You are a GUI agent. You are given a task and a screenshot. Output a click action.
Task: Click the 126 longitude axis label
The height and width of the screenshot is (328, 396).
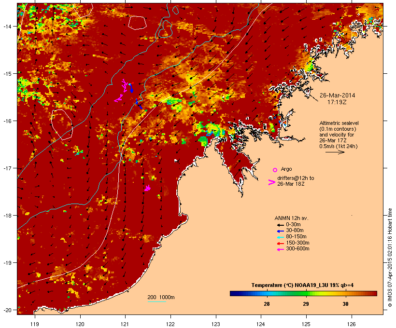click(x=352, y=324)
